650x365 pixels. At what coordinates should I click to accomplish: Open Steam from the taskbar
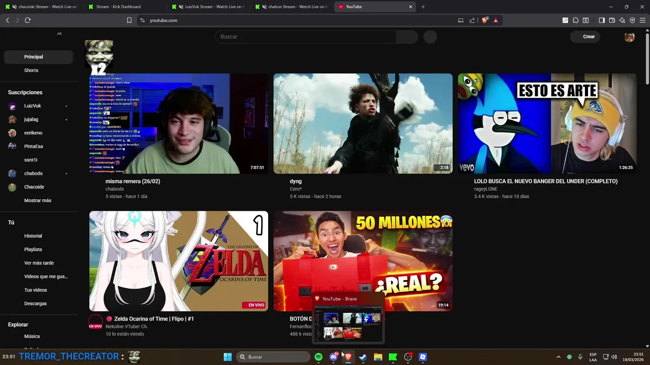[363, 357]
